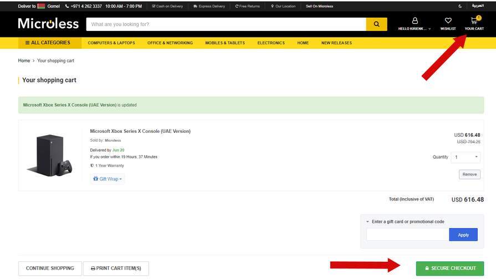The image size is (496, 279).
Task: Open Computers & Laptops category
Action: (x=111, y=43)
